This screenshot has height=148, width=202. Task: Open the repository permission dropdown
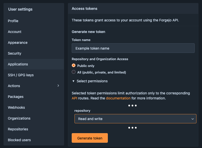click(x=135, y=119)
